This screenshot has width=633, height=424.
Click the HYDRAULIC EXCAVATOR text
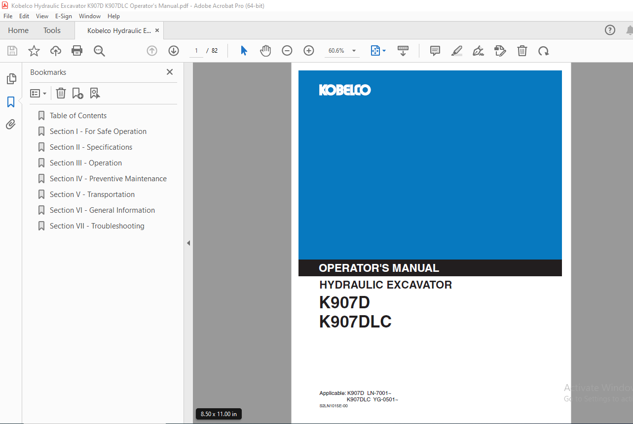click(x=385, y=285)
